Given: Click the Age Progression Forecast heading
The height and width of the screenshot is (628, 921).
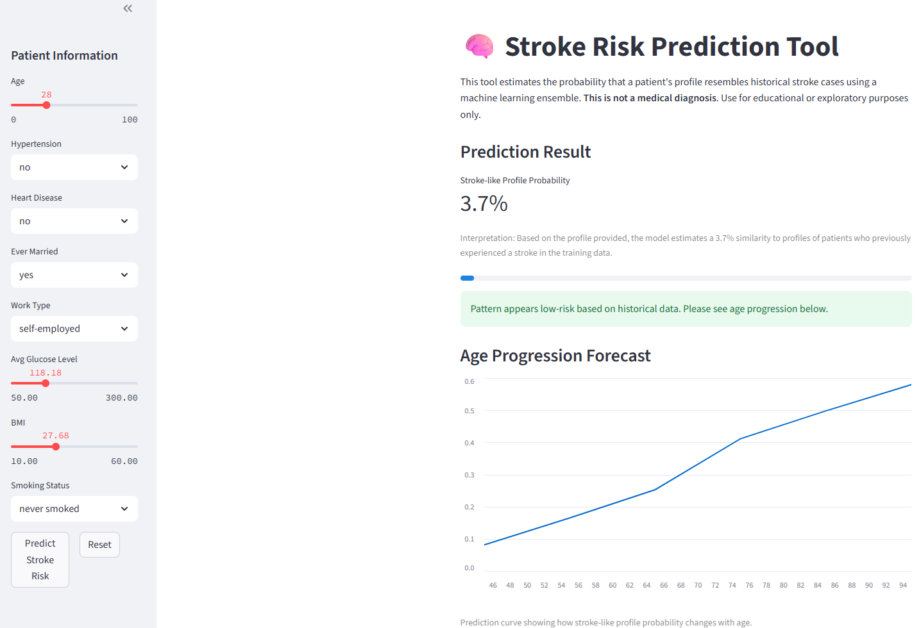Looking at the screenshot, I should coord(555,355).
